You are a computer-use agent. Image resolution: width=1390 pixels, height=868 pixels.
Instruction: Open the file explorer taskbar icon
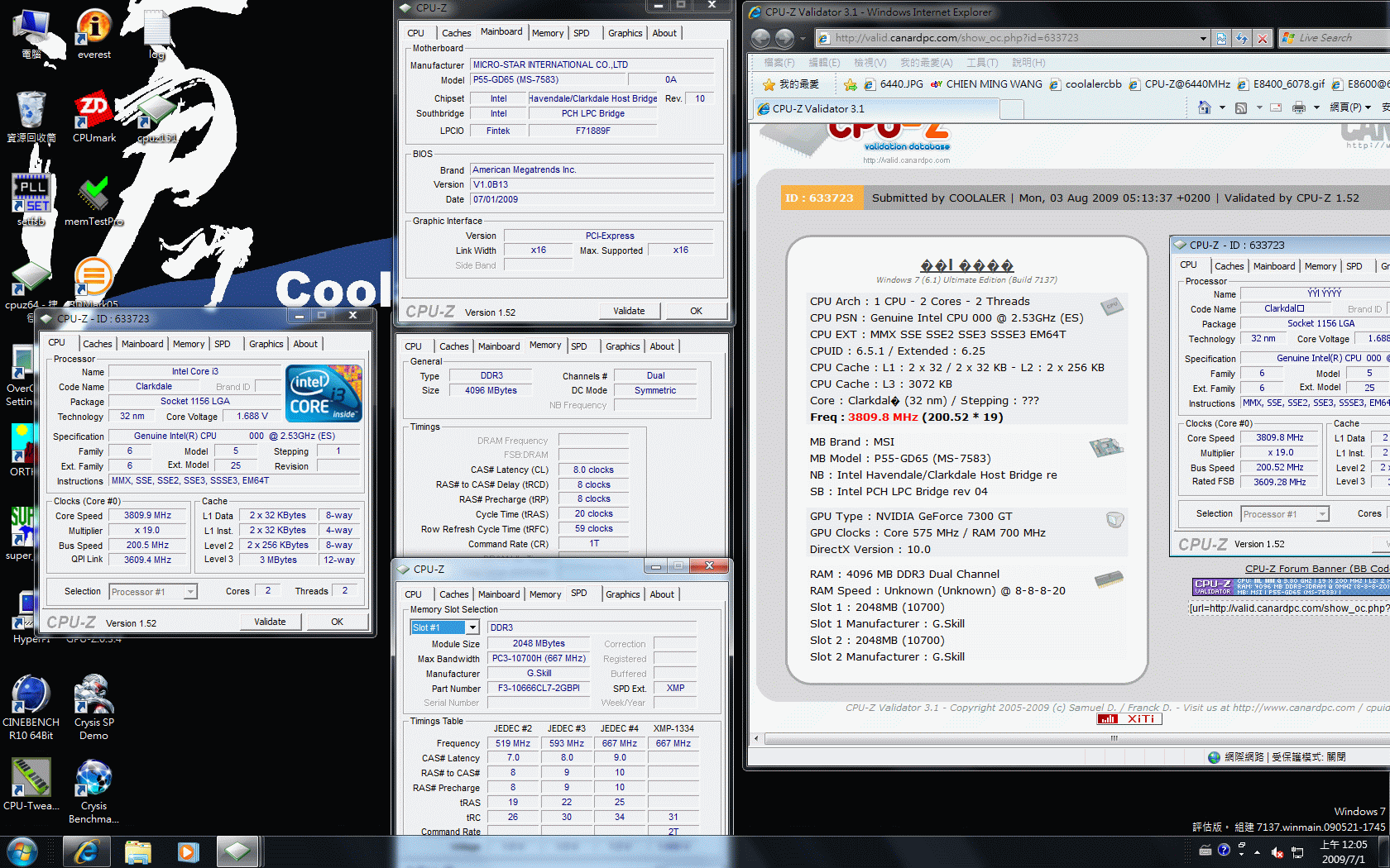(x=137, y=851)
